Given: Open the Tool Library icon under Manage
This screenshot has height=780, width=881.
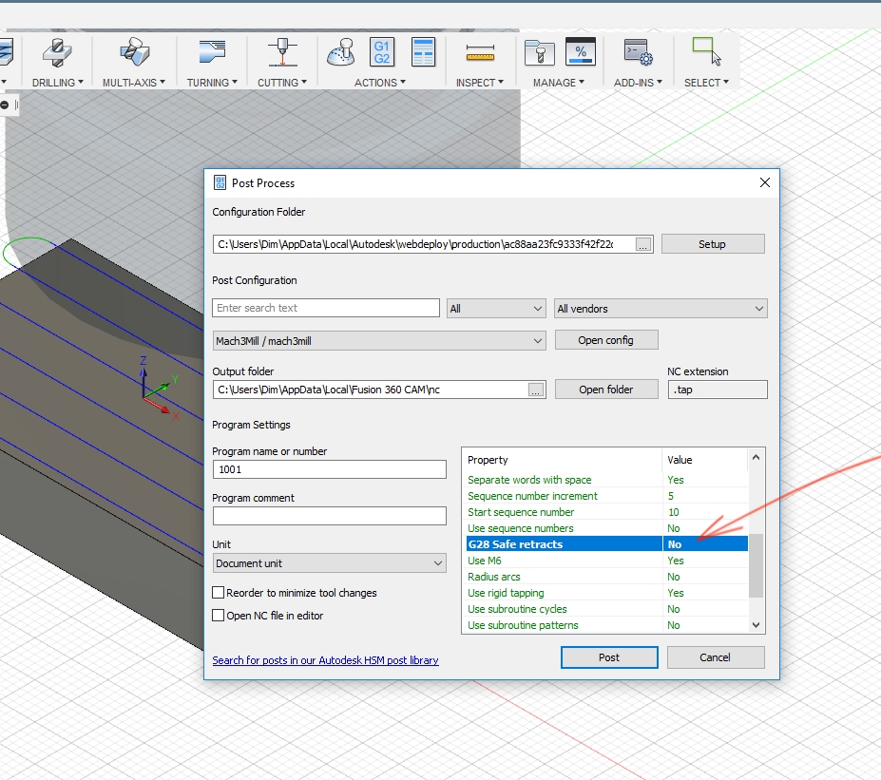Looking at the screenshot, I should tap(539, 53).
